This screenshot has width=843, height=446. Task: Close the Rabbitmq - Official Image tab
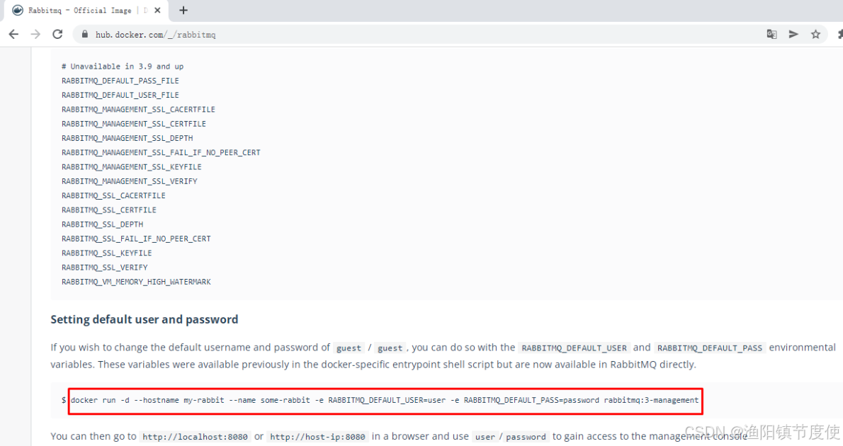[157, 10]
